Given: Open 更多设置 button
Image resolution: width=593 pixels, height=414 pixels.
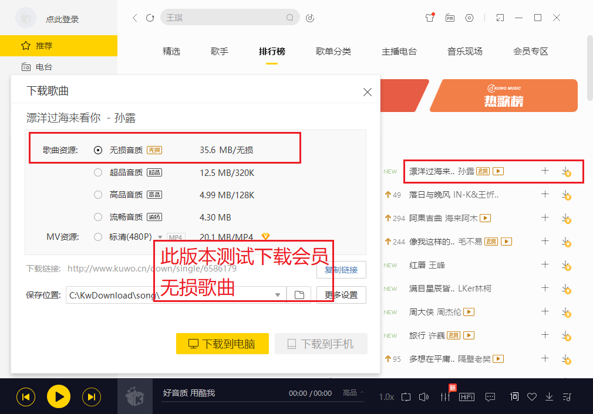Looking at the screenshot, I should 341,295.
